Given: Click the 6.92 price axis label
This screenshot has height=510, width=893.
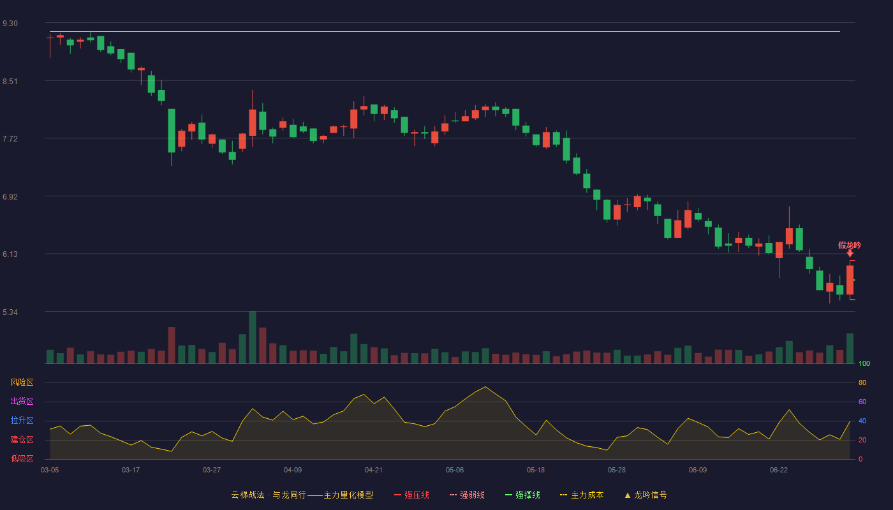Looking at the screenshot, I should 10,197.
